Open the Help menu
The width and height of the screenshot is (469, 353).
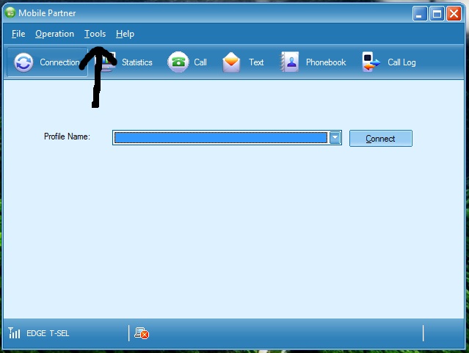click(125, 34)
